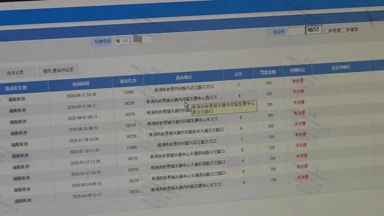
Task: Sort by 罚款金额 column header
Action: (x=268, y=72)
